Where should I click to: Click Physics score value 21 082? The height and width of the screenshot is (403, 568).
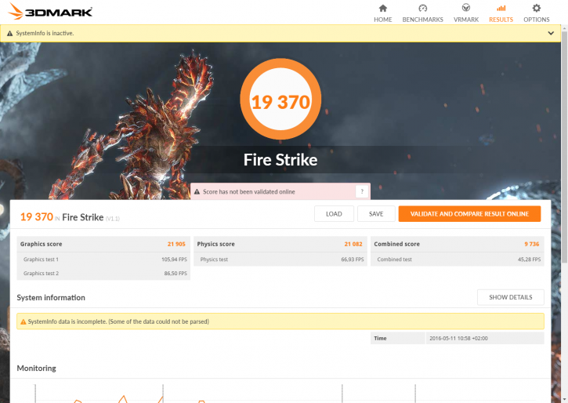(x=353, y=244)
